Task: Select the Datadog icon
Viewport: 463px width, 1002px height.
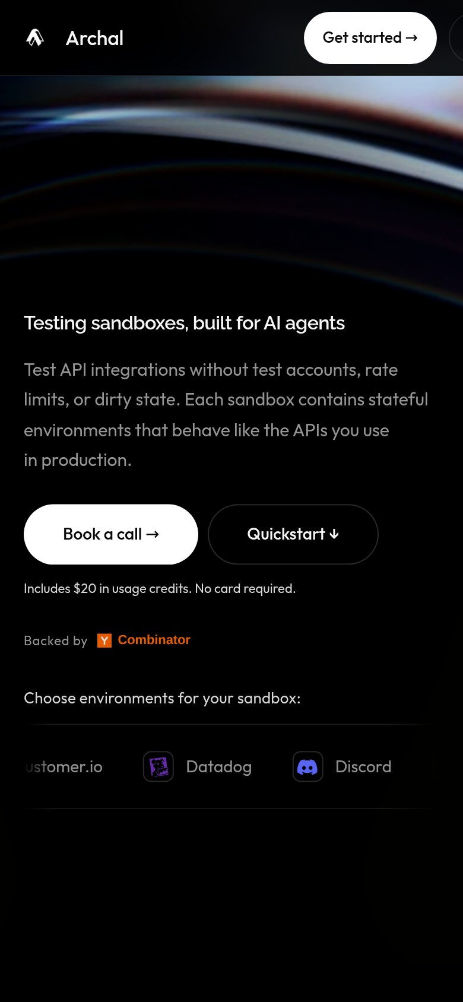Action: [158, 766]
